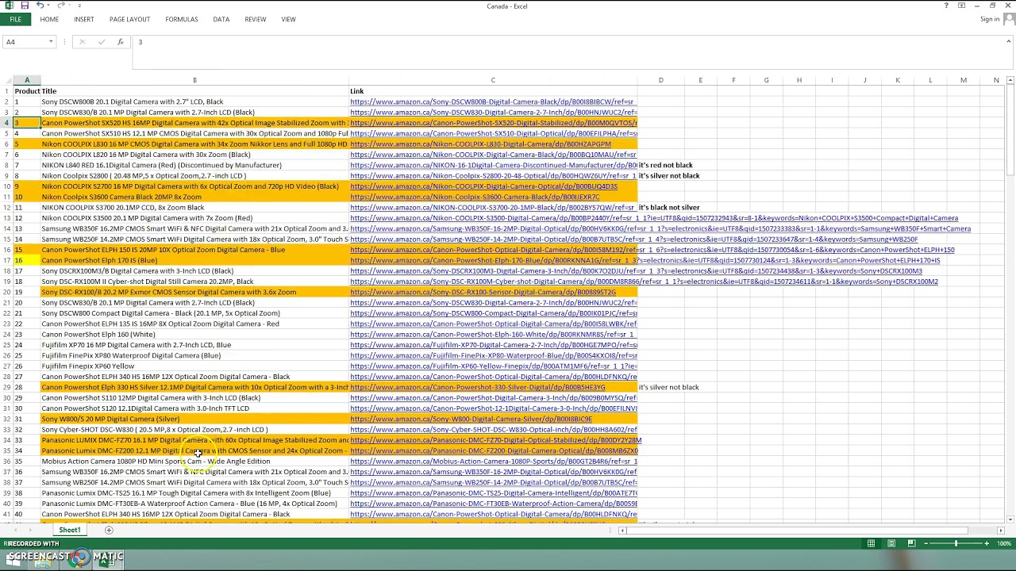Expand the formula bar with the chevron
1016x571 pixels.
[1010, 42]
